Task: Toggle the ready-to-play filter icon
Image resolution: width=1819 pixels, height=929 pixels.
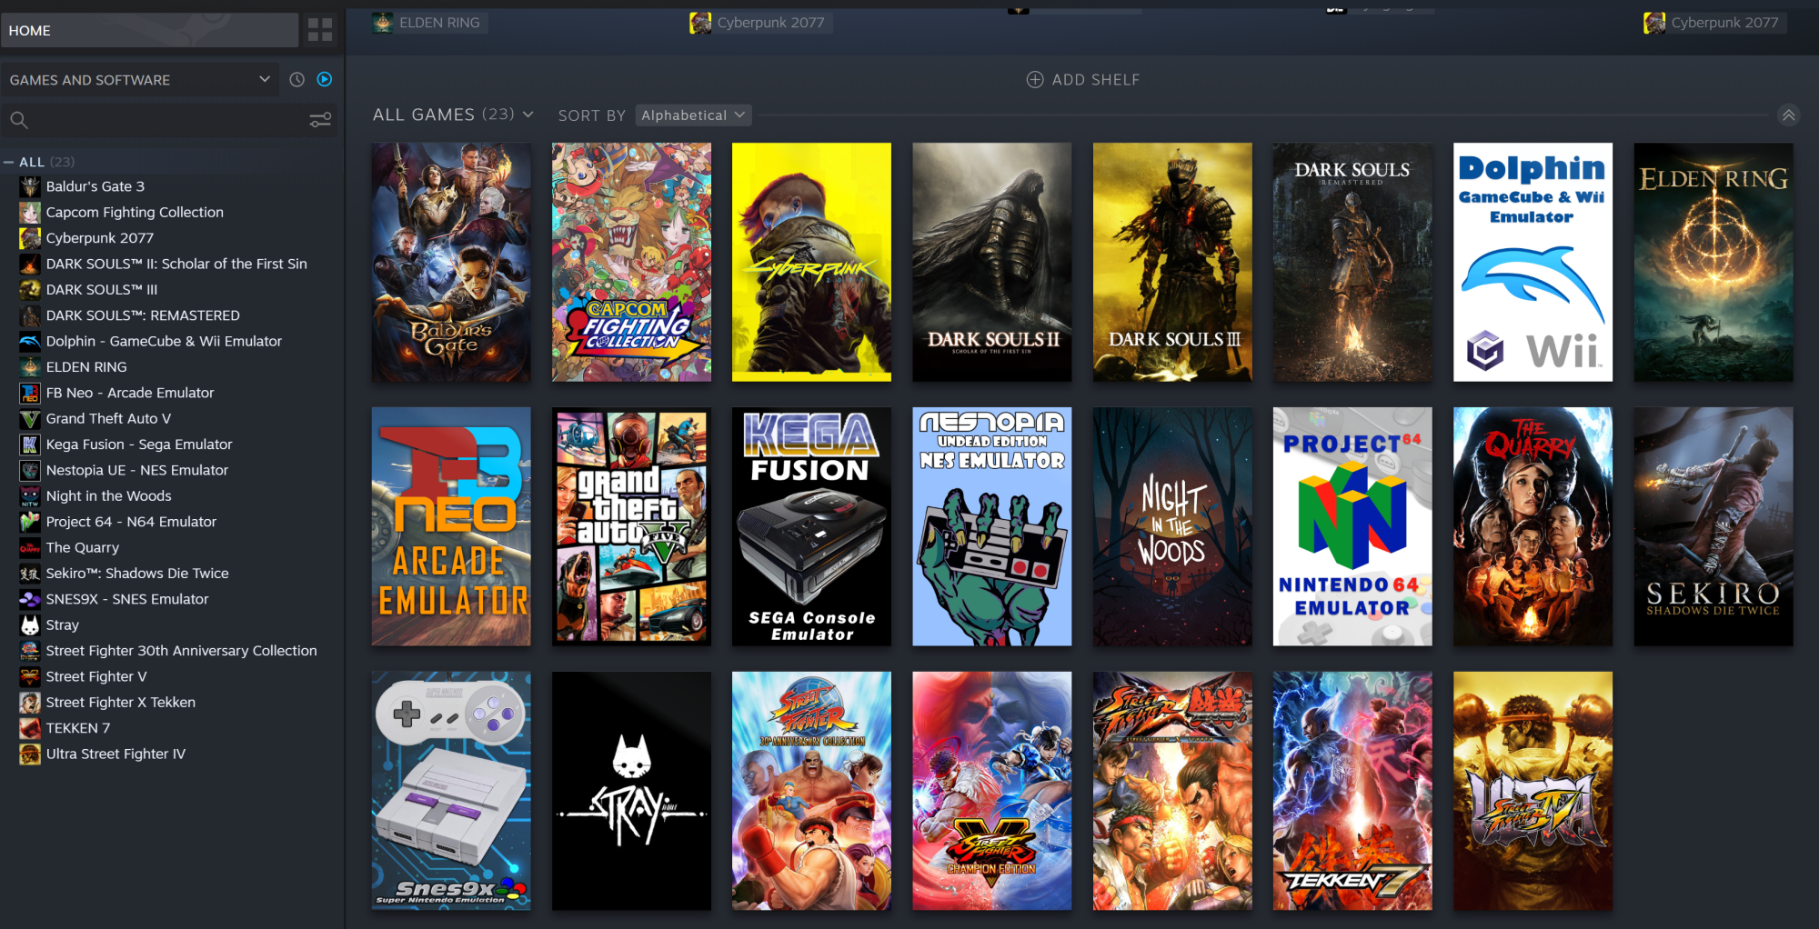Action: pos(325,79)
